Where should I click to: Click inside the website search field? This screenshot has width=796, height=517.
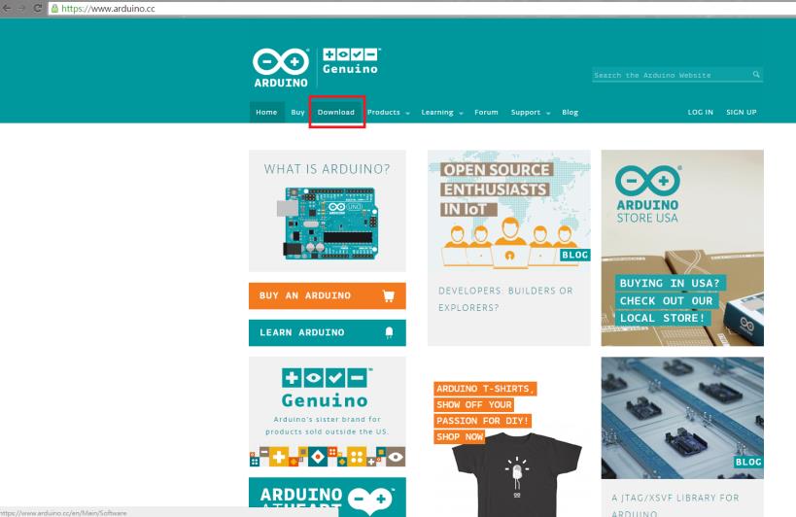tap(669, 75)
